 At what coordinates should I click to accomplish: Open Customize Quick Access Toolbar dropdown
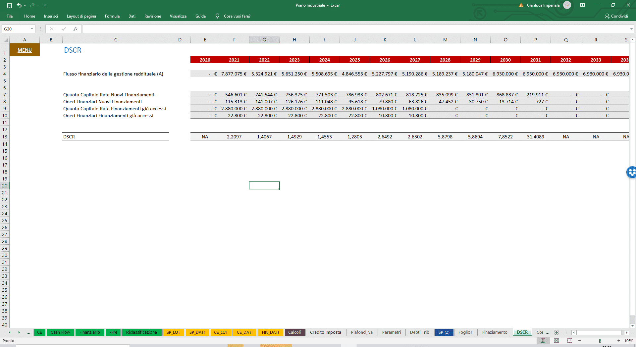tap(45, 6)
